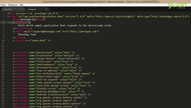Click the android-minSdkVersion preference line
The width and height of the screenshot is (191, 108).
pos(48,91)
